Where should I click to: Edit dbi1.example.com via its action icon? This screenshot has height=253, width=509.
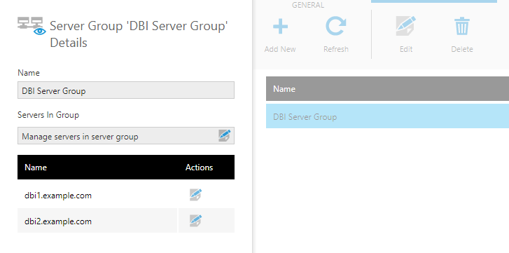tap(196, 195)
